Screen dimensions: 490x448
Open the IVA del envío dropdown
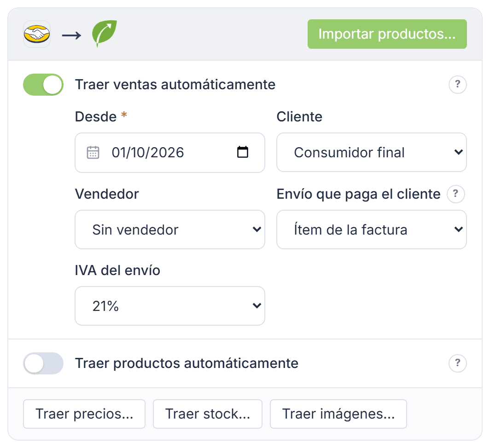[x=169, y=306]
